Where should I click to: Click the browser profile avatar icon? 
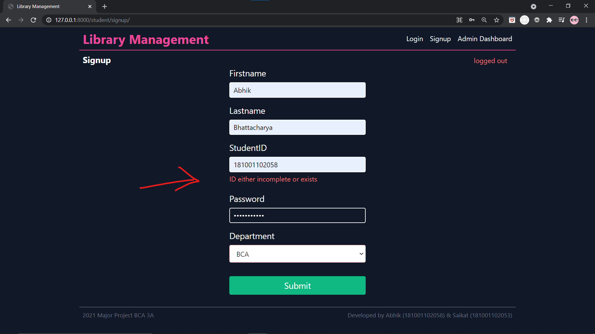[x=574, y=20]
